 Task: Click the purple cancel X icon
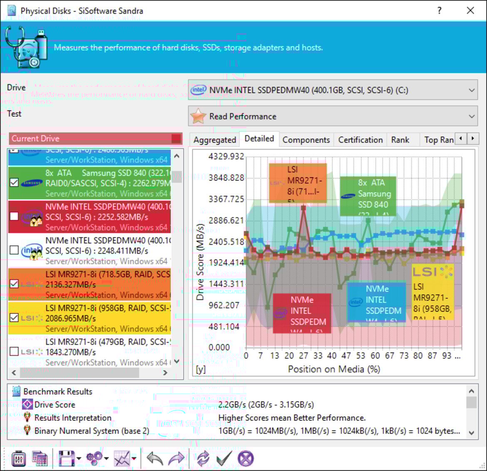pos(245,458)
